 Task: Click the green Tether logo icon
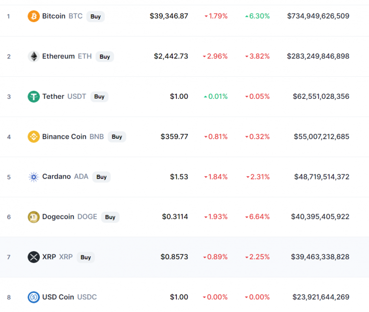click(x=34, y=96)
